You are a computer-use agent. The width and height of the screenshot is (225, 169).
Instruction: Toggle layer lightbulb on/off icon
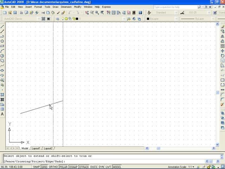point(63,19)
